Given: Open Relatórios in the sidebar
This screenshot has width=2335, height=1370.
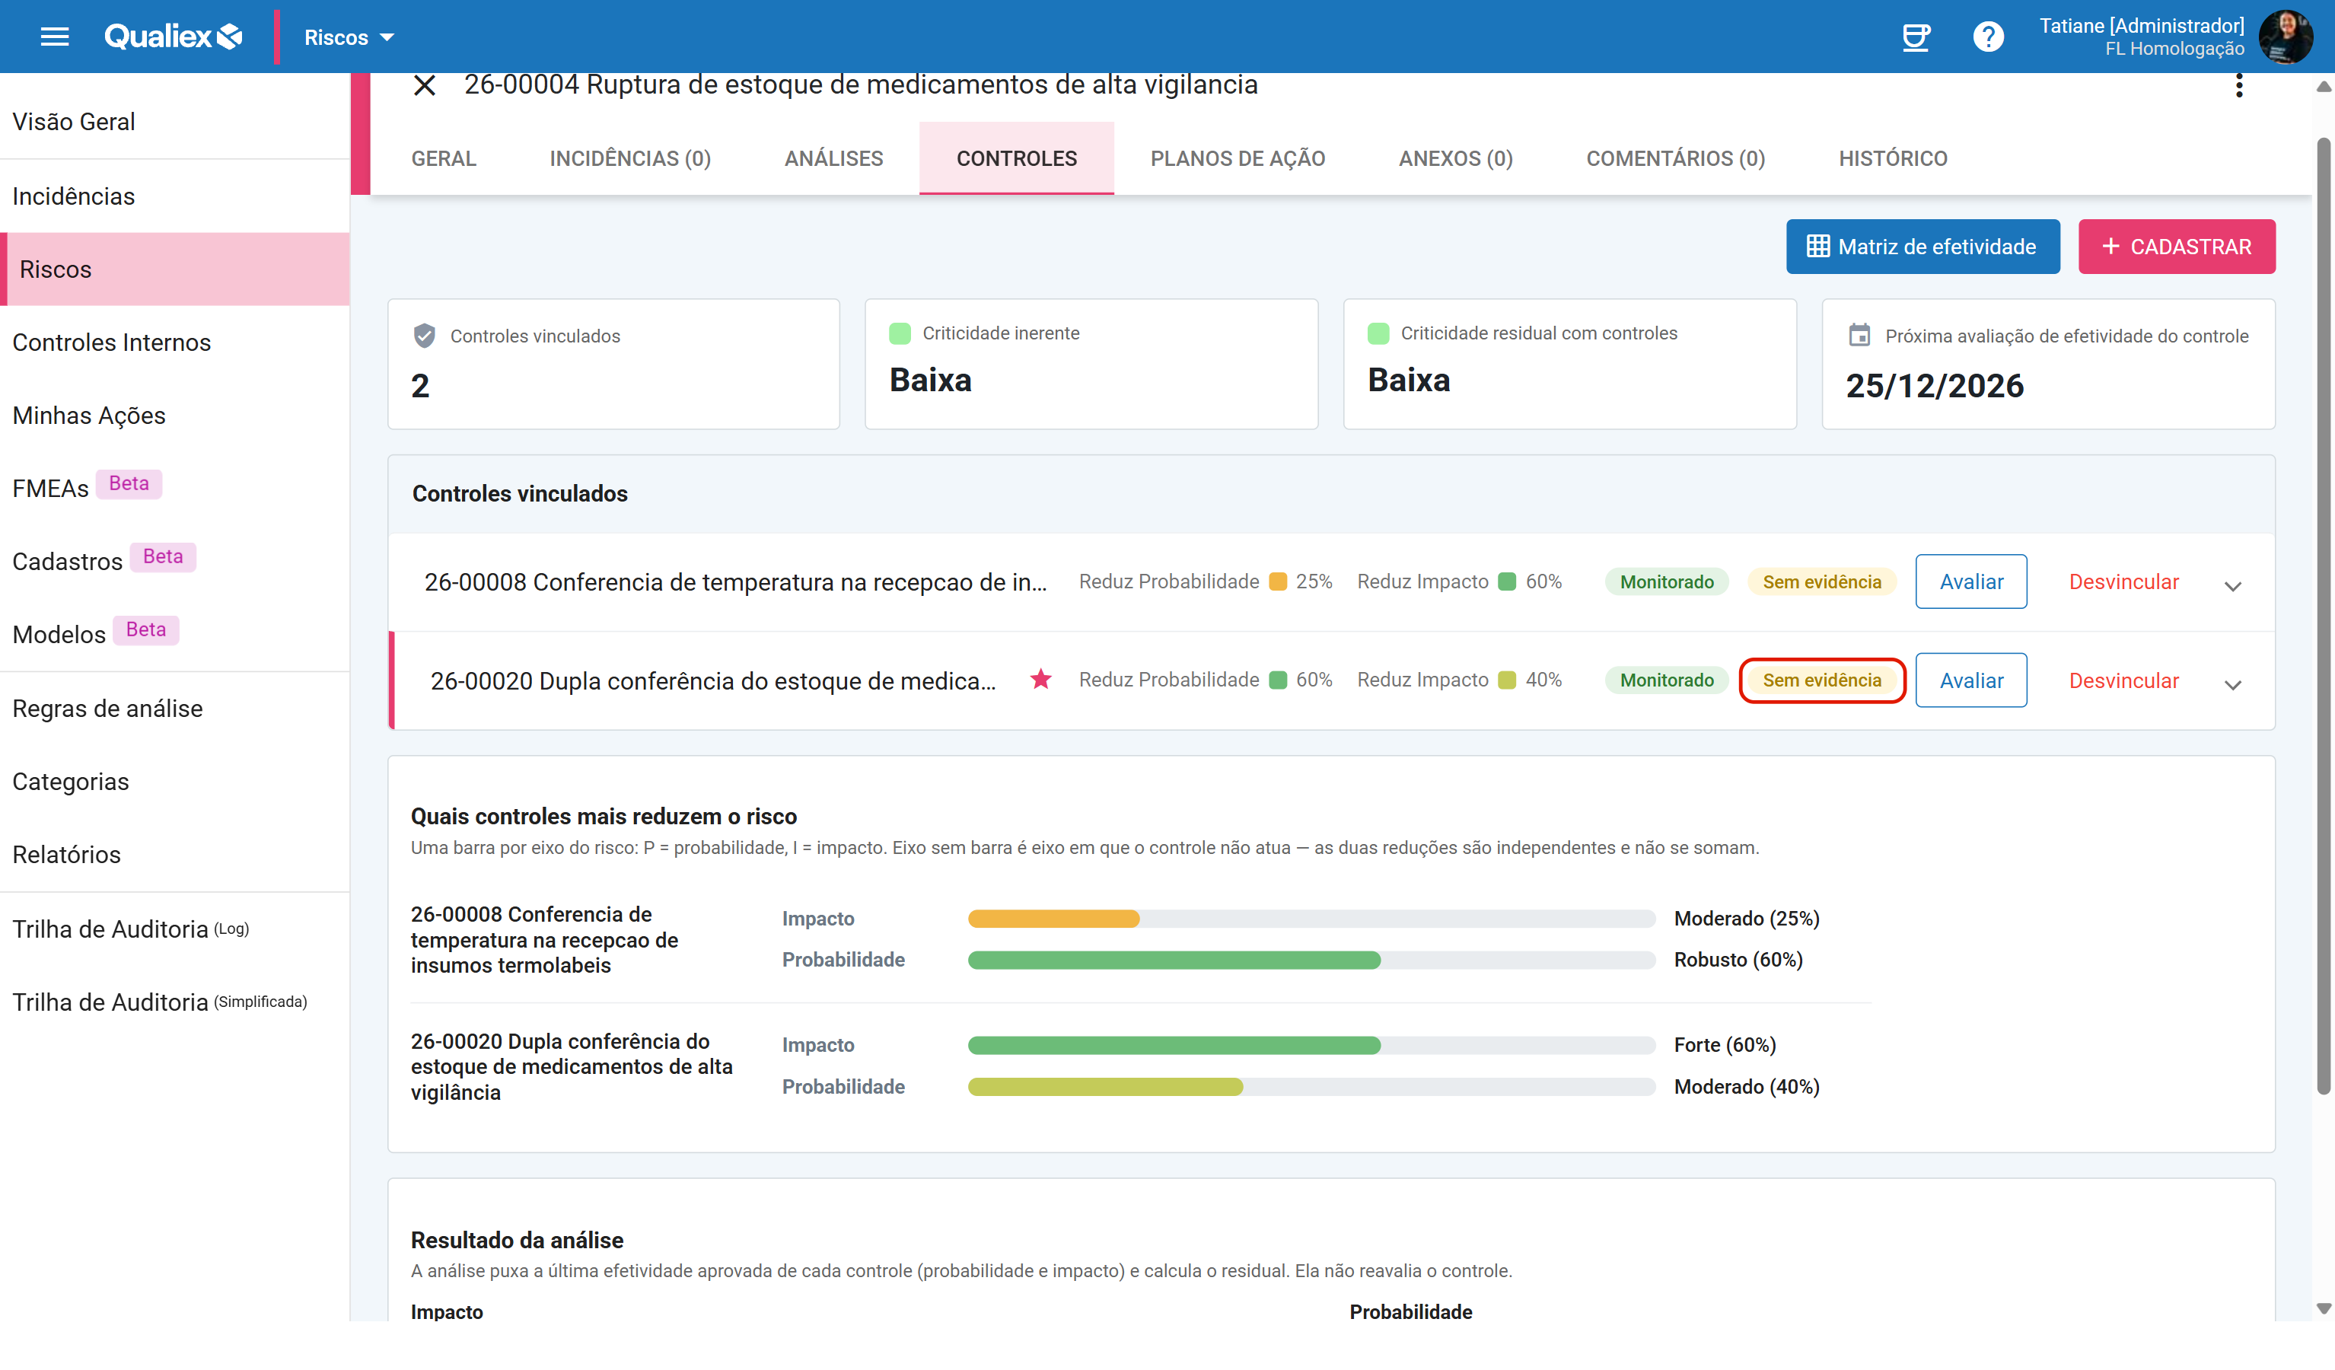Looking at the screenshot, I should click(175, 854).
